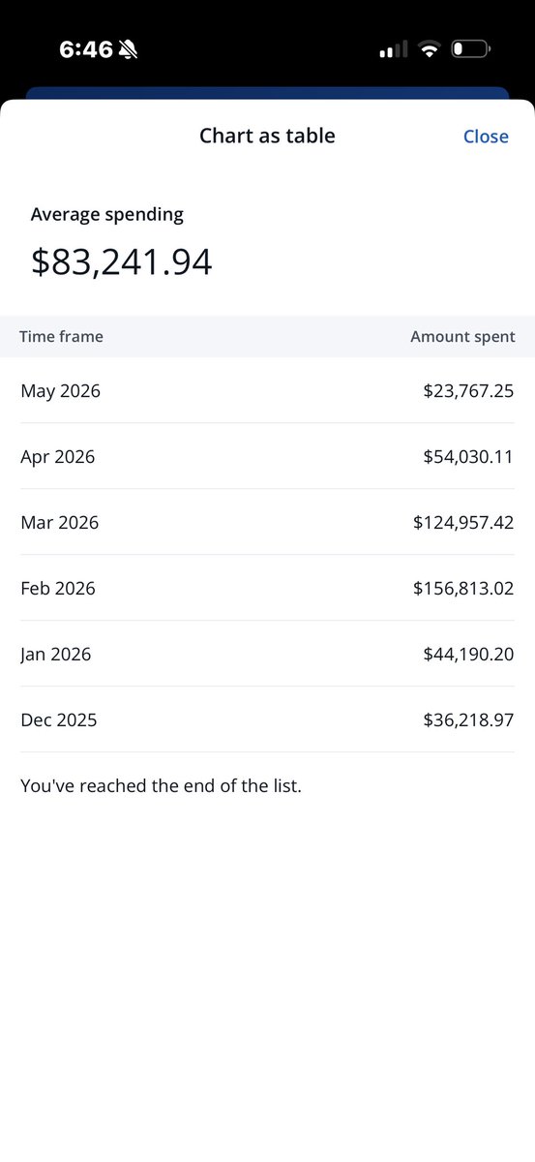Image resolution: width=535 pixels, height=1162 pixels.
Task: Tap the blue card behind the sheet
Action: (267, 93)
